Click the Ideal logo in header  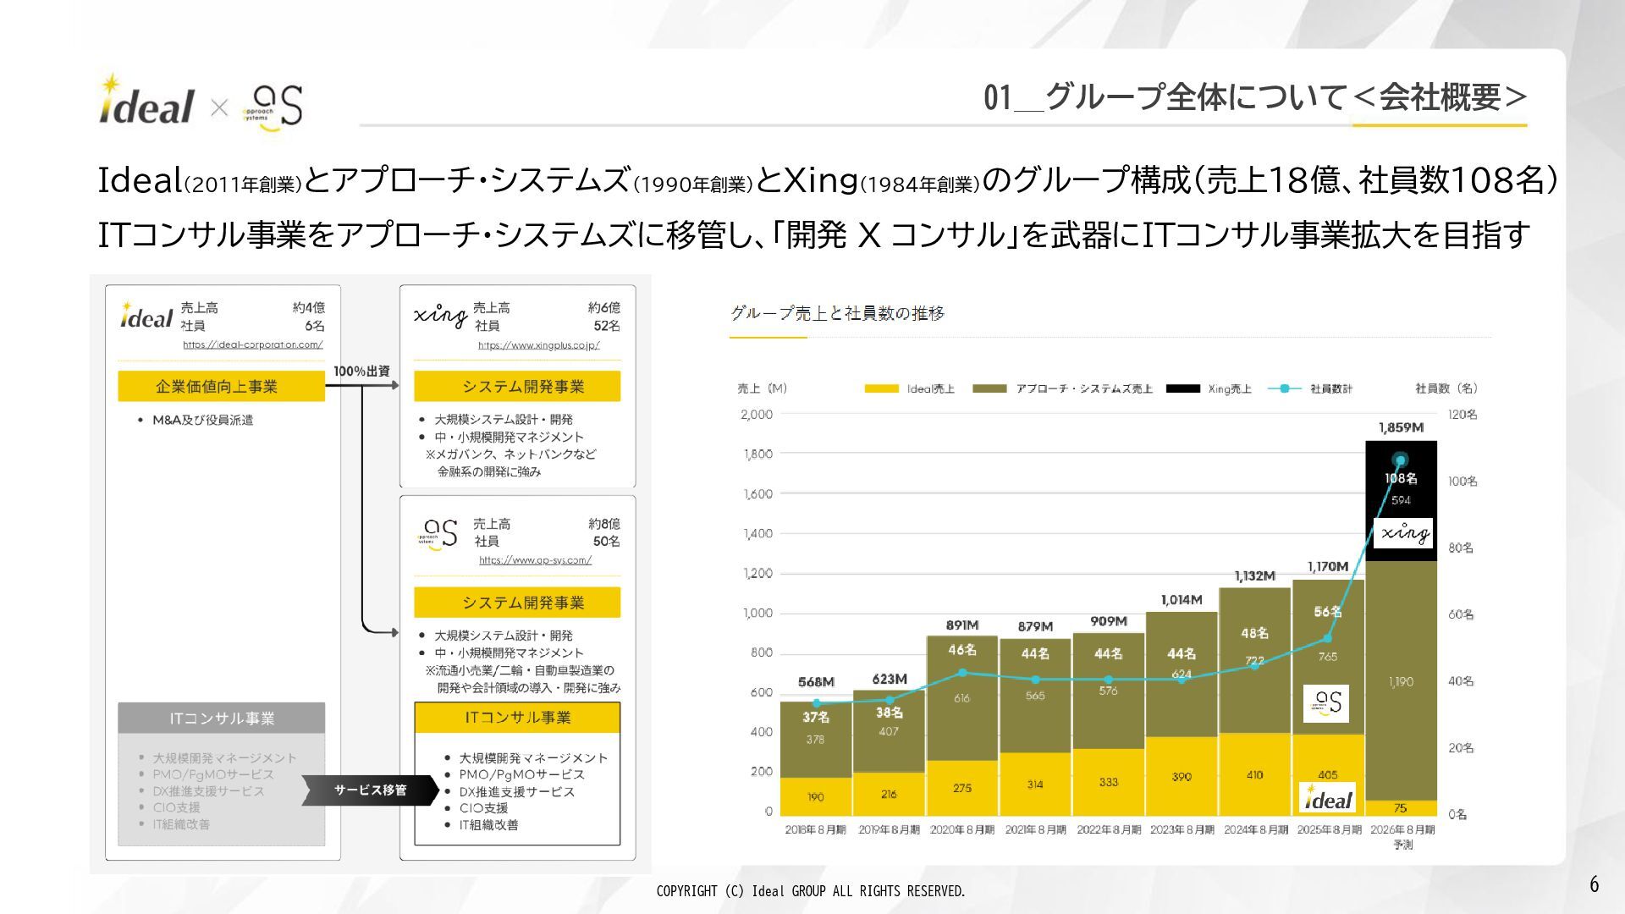[x=146, y=102]
